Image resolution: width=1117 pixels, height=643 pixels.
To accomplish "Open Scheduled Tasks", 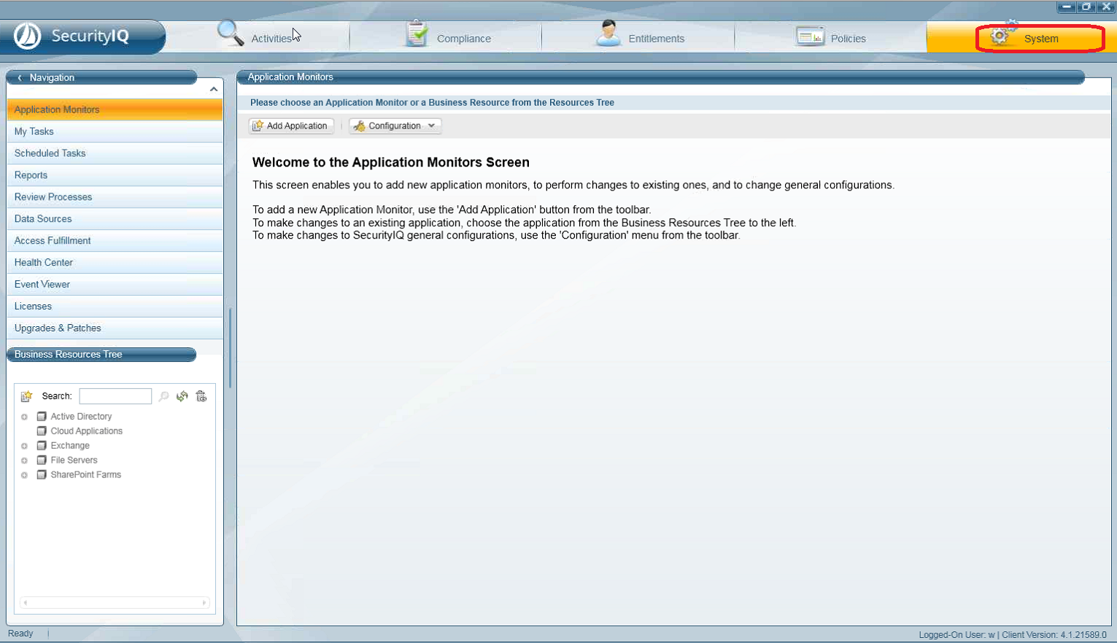I will pos(115,153).
